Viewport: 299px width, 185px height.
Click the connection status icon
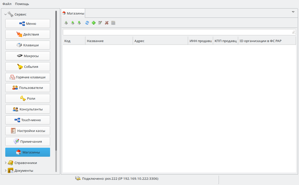click(x=78, y=178)
